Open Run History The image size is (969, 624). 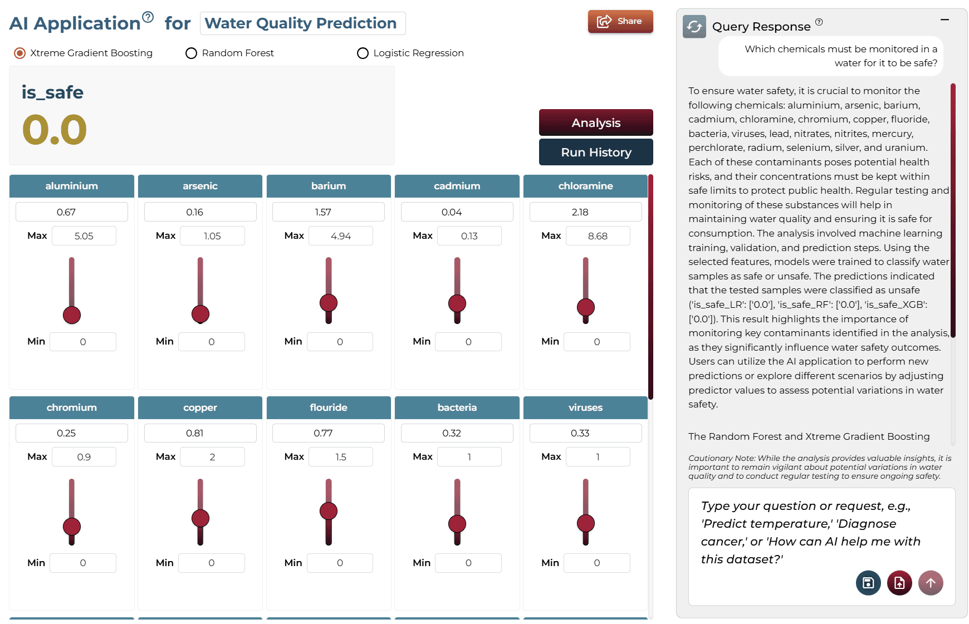(596, 152)
